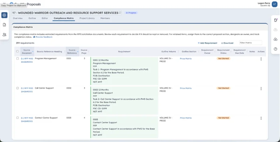The image size is (280, 142).
Task: Click VOLUME IV - PRICE in Call Center Support row
Action: (x=166, y=90)
